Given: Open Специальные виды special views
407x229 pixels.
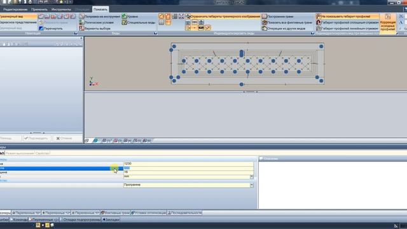Looking at the screenshot, I should pyautogui.click(x=139, y=22).
